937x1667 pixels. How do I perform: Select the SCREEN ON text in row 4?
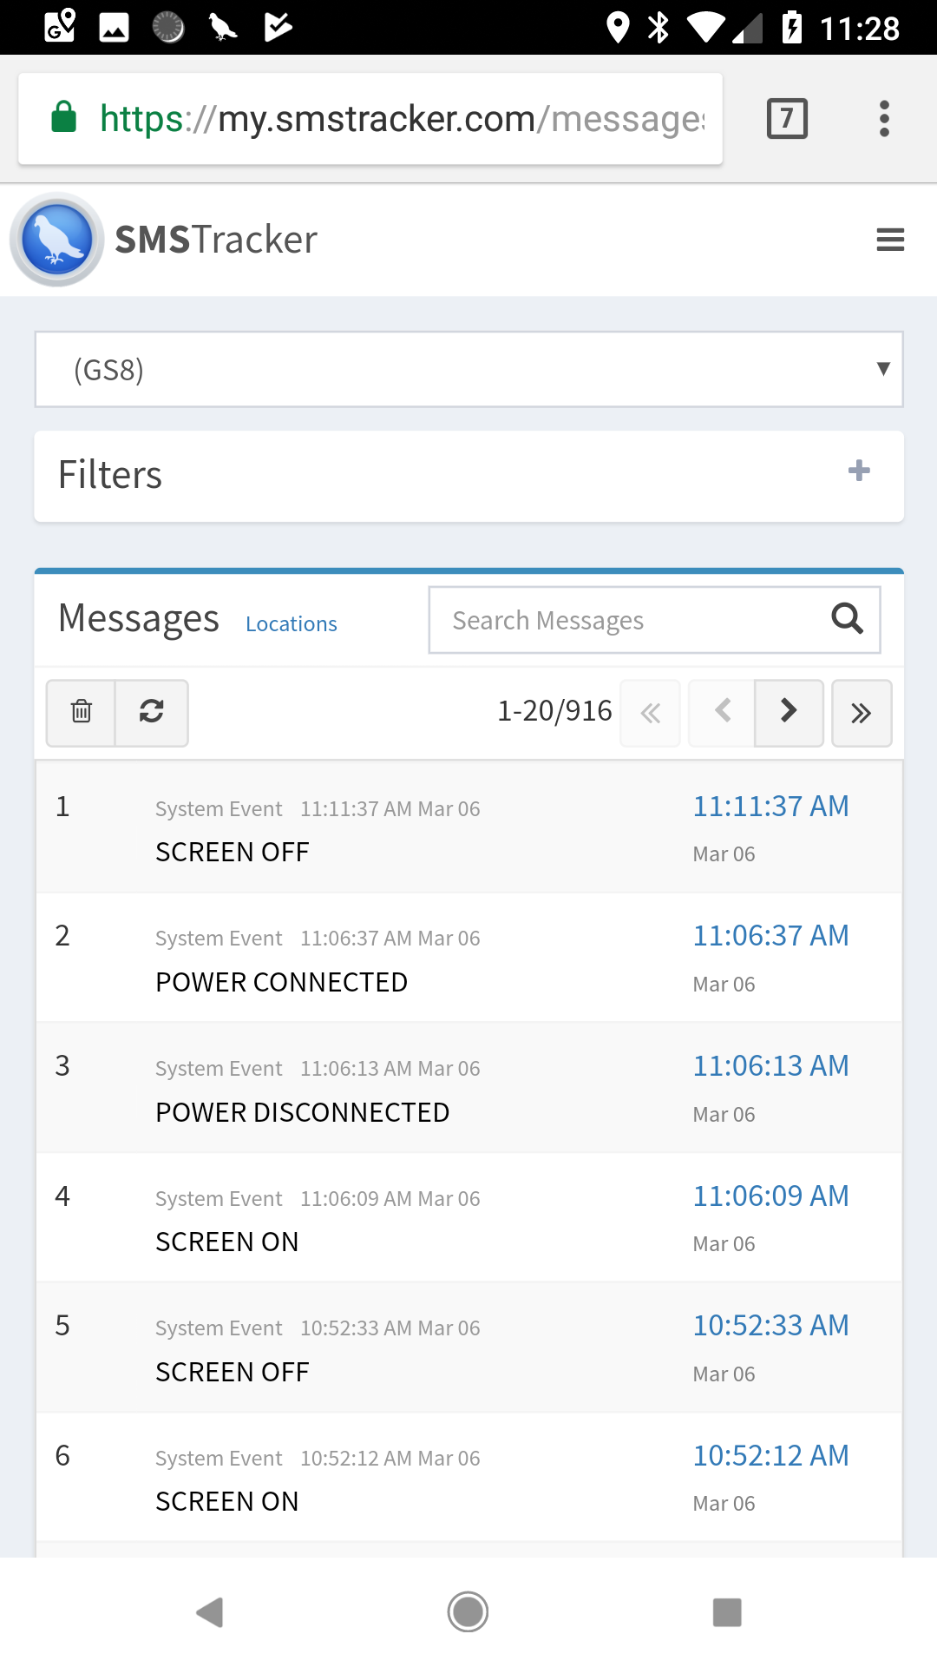pyautogui.click(x=226, y=1242)
